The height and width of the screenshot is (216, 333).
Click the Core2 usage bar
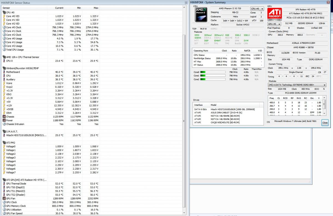213,79
